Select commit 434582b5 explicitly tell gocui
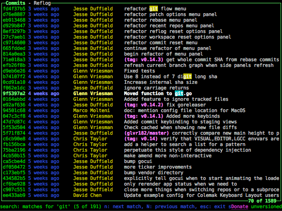 coord(141,178)
